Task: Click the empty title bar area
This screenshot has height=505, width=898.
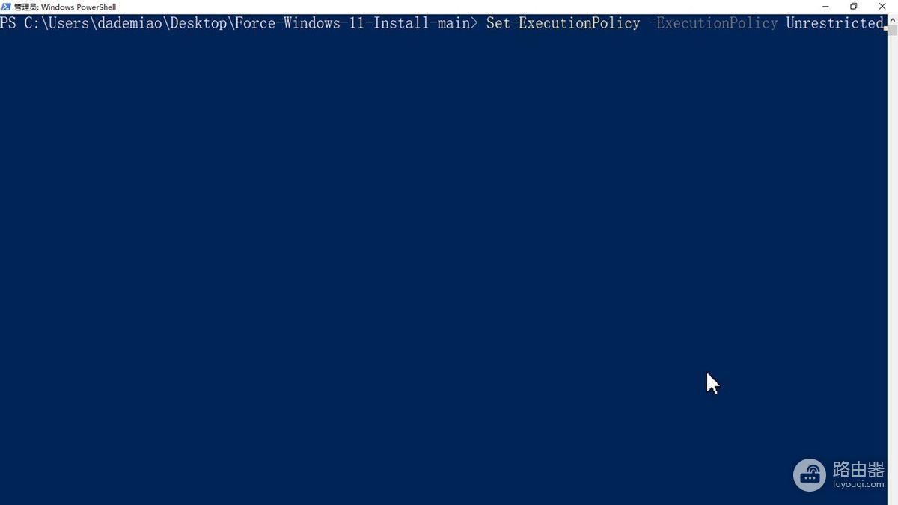Action: point(464,7)
